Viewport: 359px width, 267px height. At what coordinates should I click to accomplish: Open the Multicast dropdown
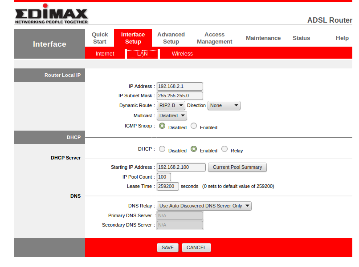click(171, 116)
